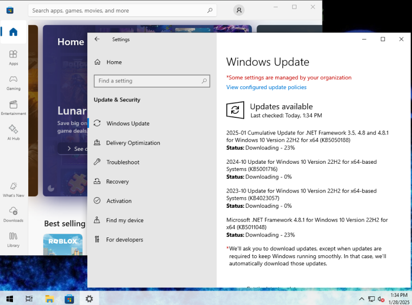Click the View configured update policies link
This screenshot has width=412, height=305.
[267, 87]
